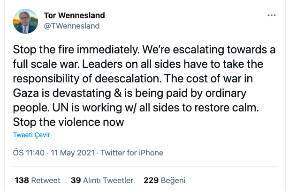Click the closing line "Stop the violence now"
289x191 pixels.
68,123
